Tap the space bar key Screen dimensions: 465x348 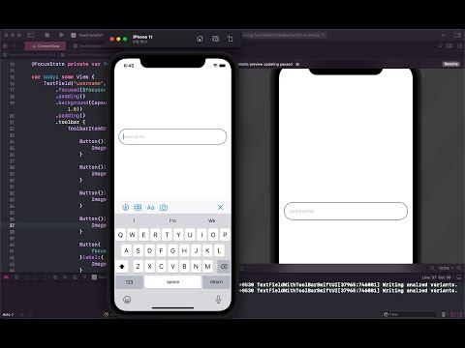pos(172,282)
